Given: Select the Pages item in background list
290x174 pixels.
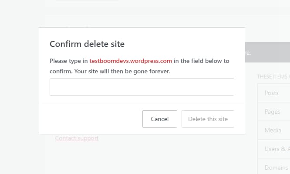Looking at the screenshot, I should (x=274, y=112).
